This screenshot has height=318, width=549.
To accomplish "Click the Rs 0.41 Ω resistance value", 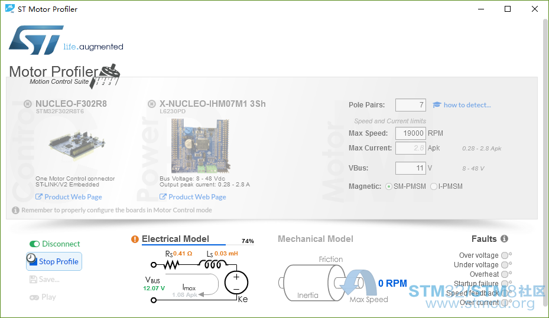I will (x=183, y=254).
